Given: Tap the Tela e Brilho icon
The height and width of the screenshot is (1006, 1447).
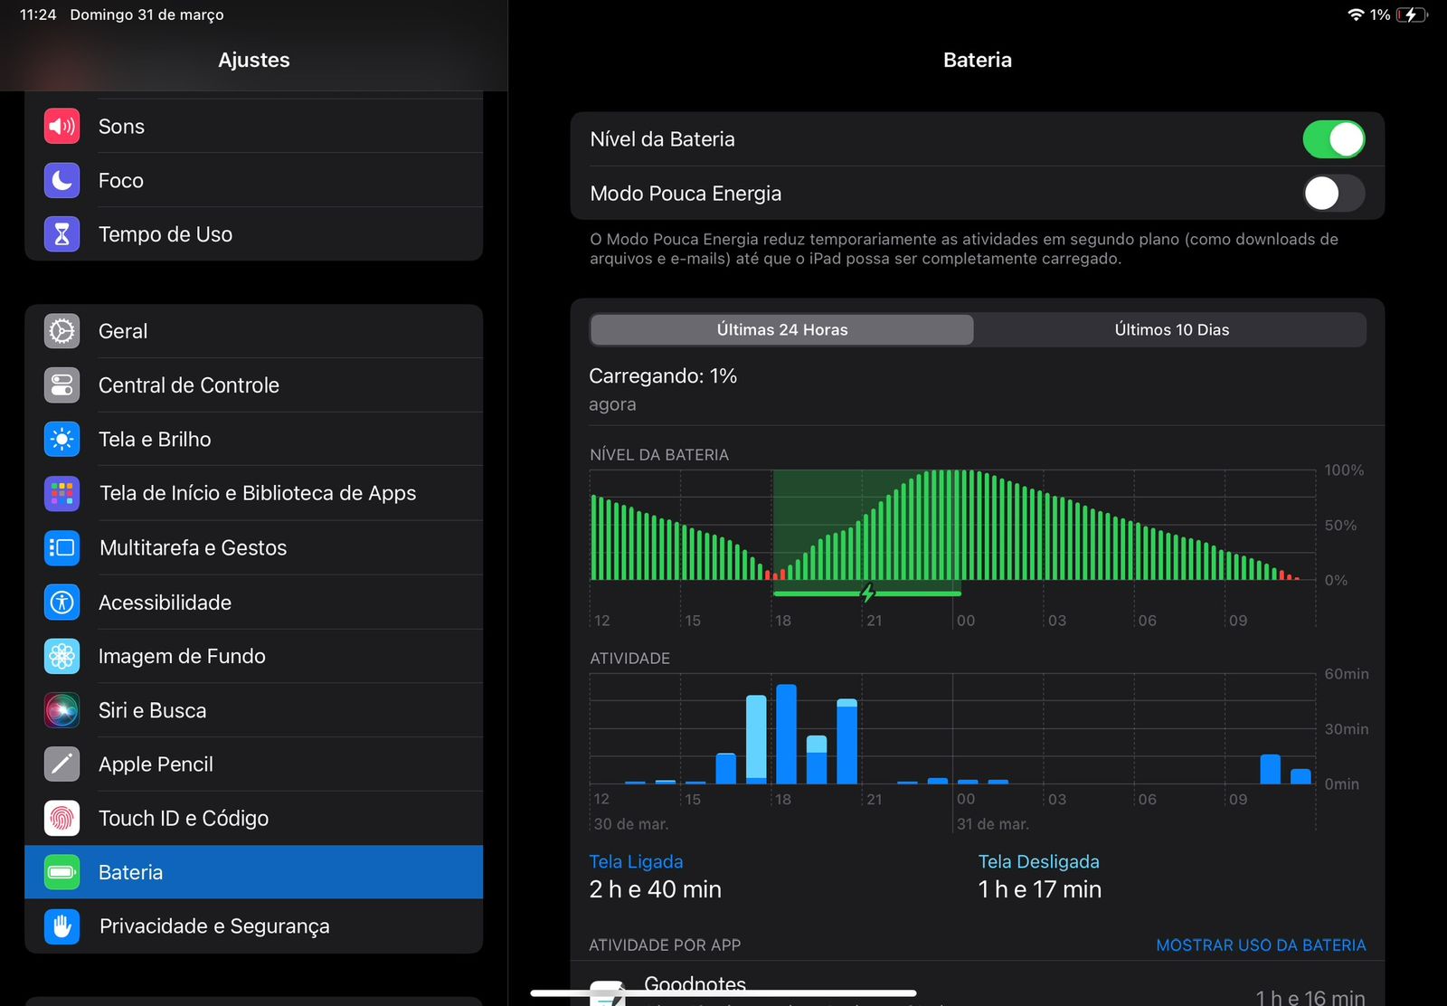Looking at the screenshot, I should (61, 440).
